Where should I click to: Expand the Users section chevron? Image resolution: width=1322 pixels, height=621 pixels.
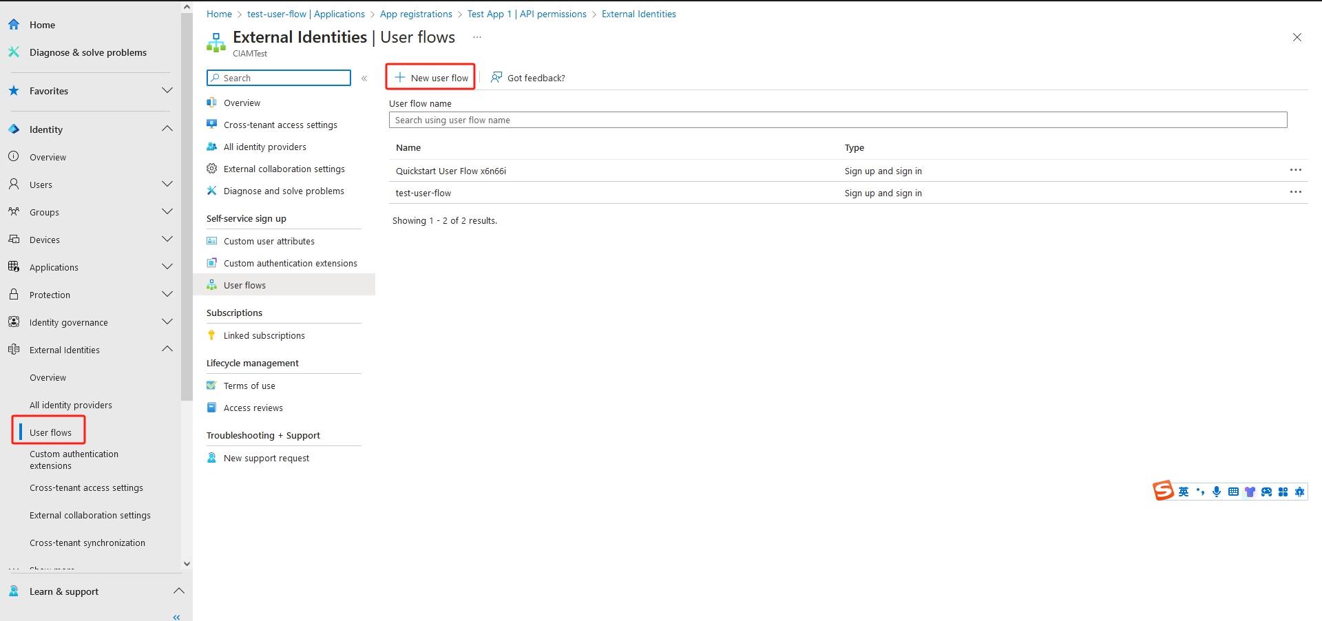(x=167, y=184)
